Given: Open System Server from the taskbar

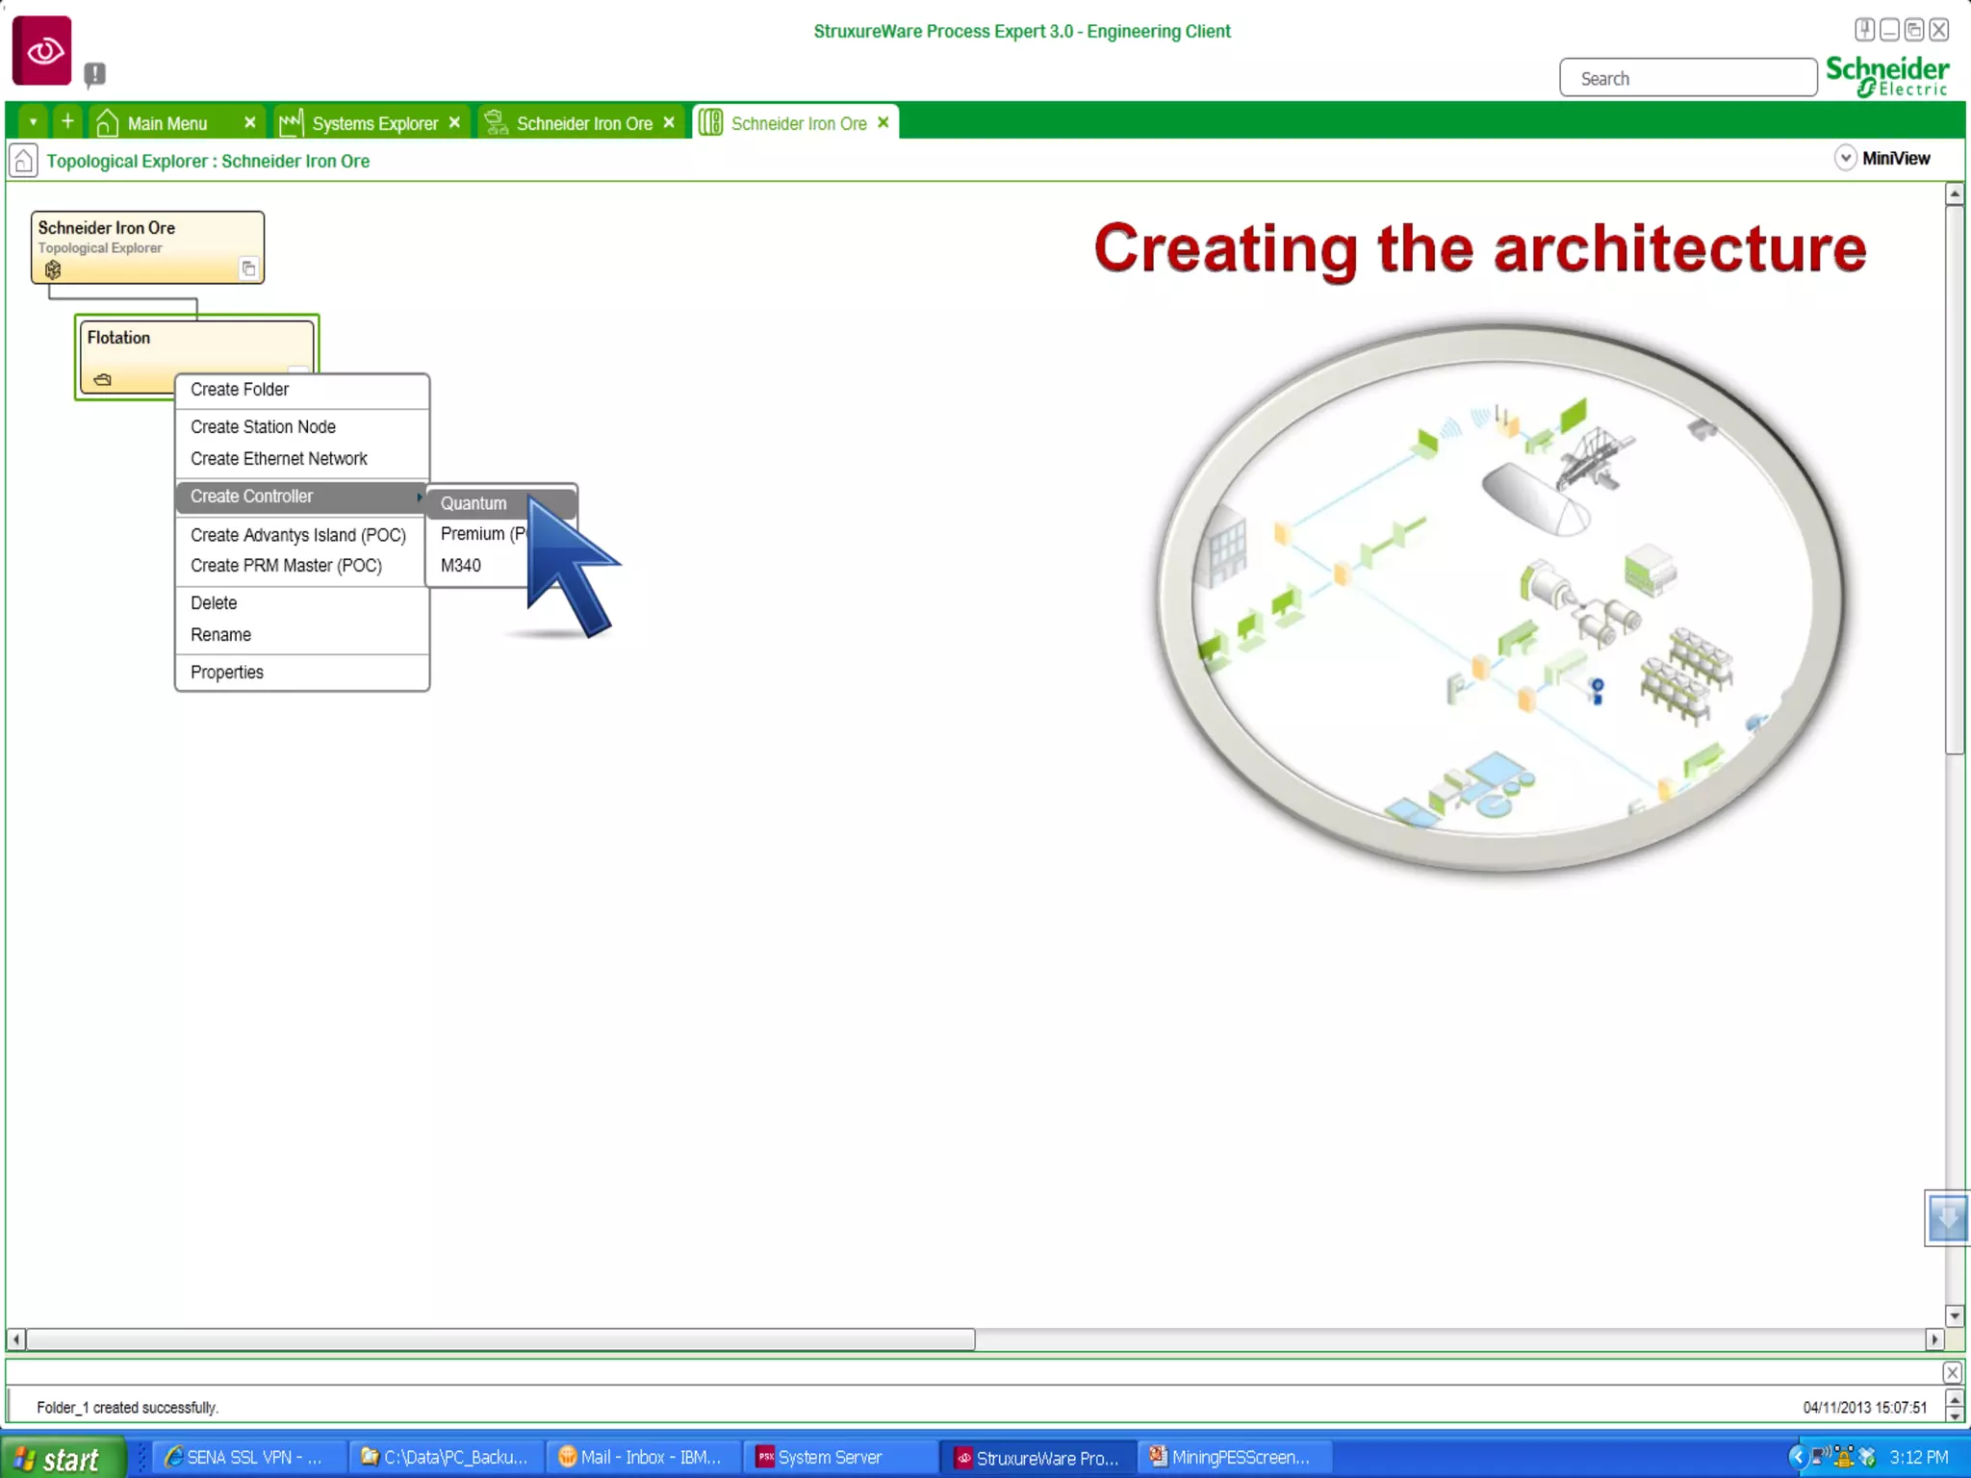Looking at the screenshot, I should pos(828,1458).
